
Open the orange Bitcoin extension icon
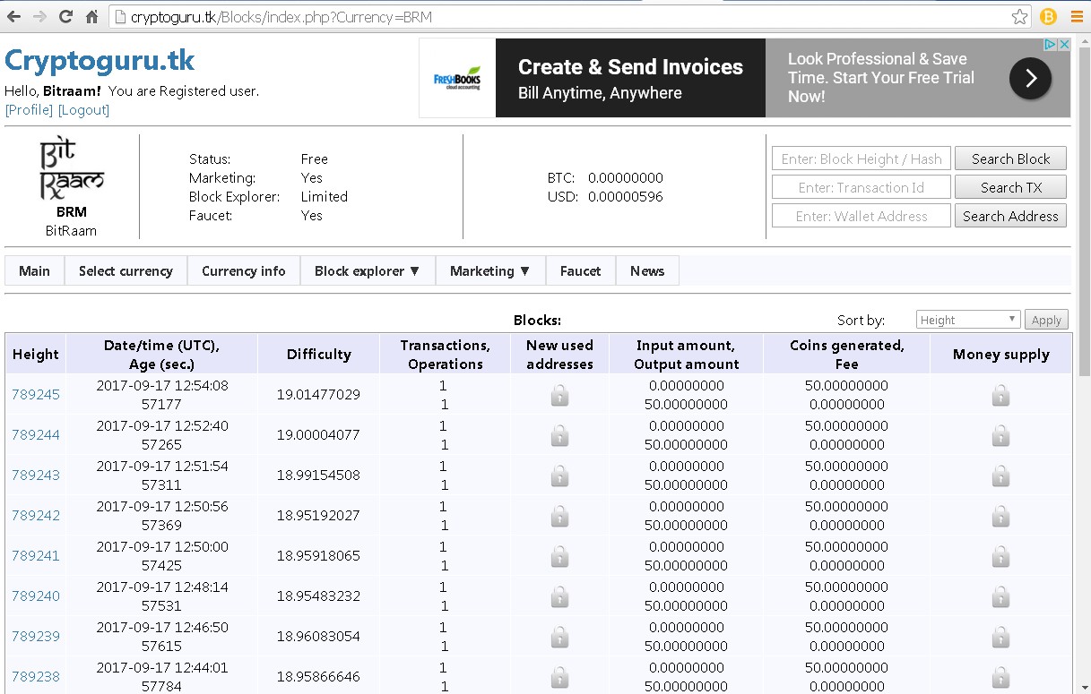coord(1048,16)
